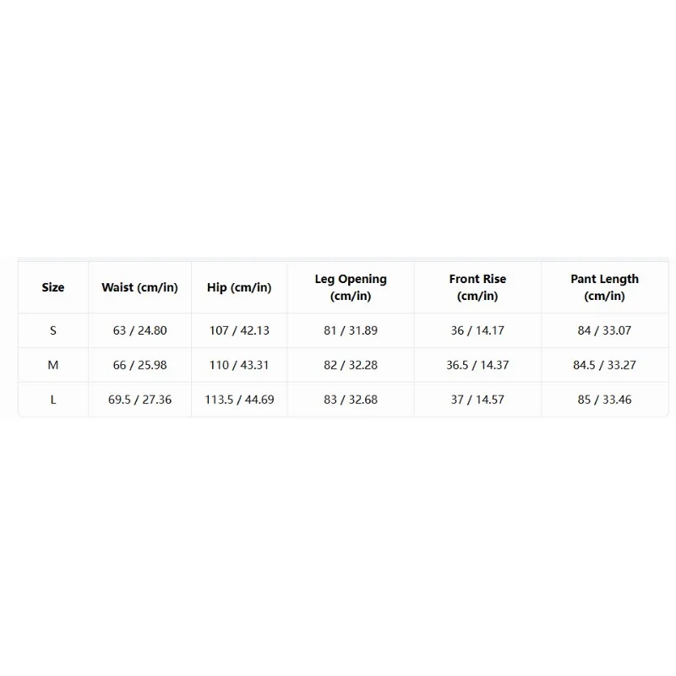The height and width of the screenshot is (676, 676).
Task: Click the leg opening value 82 / 32.28
Action: (x=351, y=365)
